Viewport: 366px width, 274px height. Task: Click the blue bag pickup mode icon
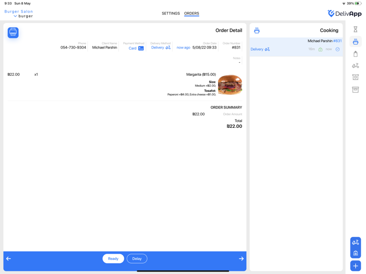(x=355, y=253)
